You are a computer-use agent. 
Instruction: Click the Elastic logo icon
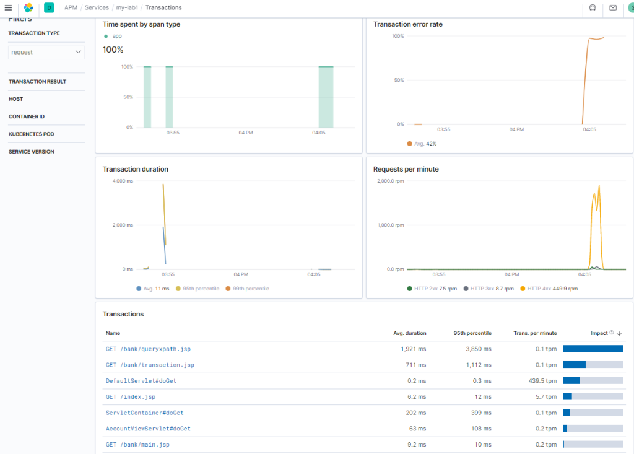tap(28, 7)
